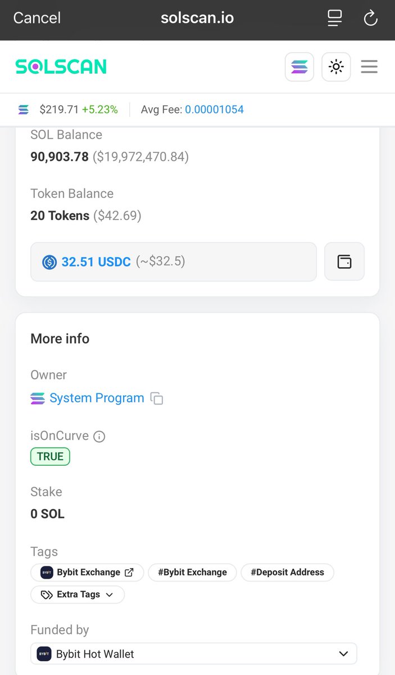Viewport: 395px width, 675px height.
Task: Click the Bybit logo in the exchange tag
Action: click(47, 573)
